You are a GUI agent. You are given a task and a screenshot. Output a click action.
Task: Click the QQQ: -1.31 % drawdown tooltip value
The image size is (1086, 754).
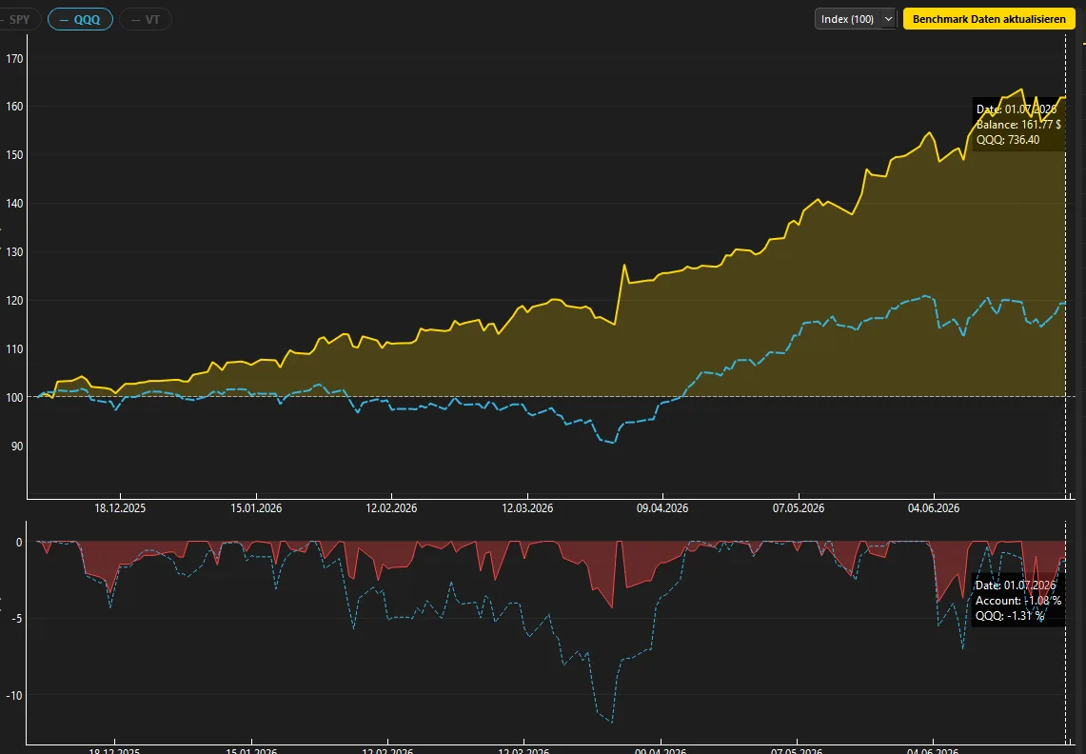point(1011,616)
